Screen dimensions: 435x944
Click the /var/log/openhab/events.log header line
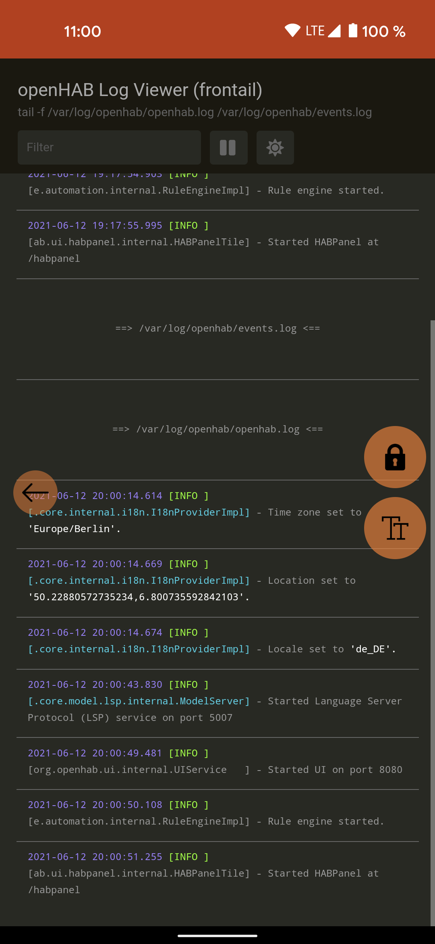(217, 328)
